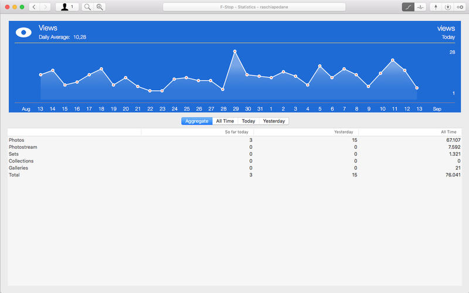Click the title field 'F-Stop – Statistics – raschiapedane'
Viewport: 469px width, 293px height.
254,7
